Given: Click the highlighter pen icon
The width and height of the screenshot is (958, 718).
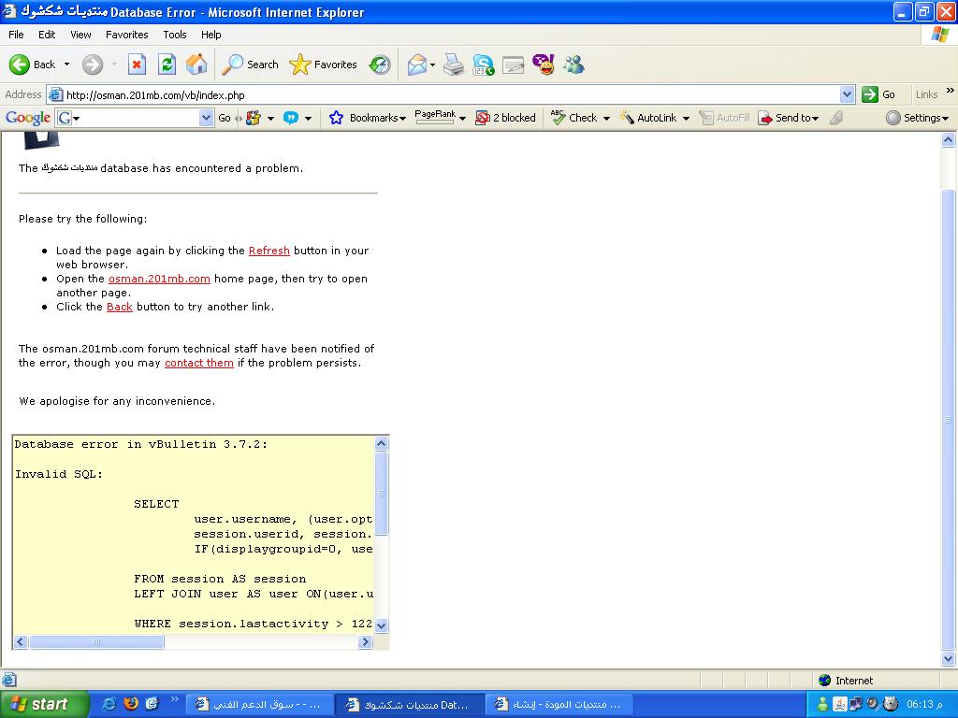Looking at the screenshot, I should point(836,118).
